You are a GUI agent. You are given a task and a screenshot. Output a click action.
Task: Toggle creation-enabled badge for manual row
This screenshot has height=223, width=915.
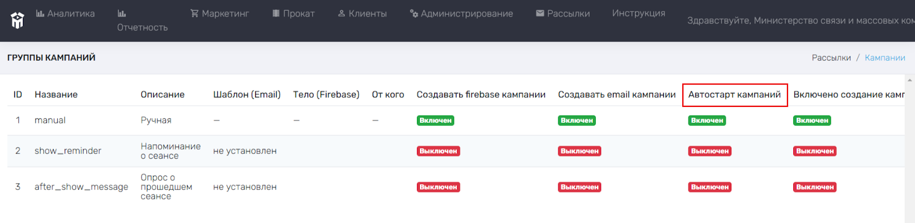[812, 121]
